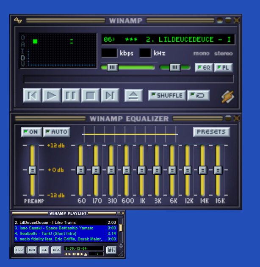Toggle the Repeat button next to Shuffle
Image resolution: width=260 pixels, height=267 pixels.
[x=198, y=95]
